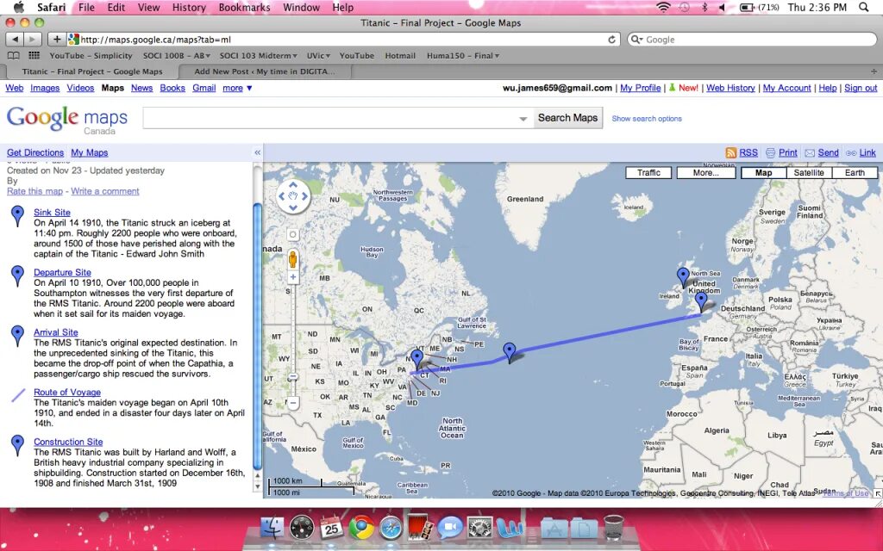Open the Write a comment link
The image size is (883, 551).
pos(104,191)
